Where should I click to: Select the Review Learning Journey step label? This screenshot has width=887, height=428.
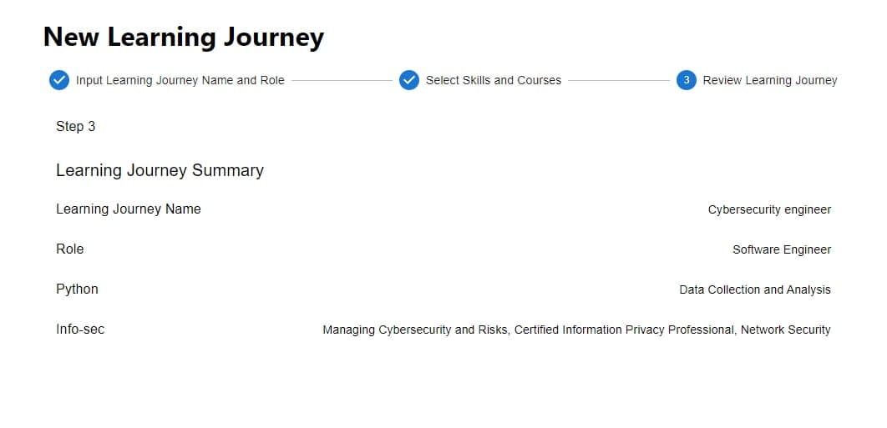tap(769, 80)
